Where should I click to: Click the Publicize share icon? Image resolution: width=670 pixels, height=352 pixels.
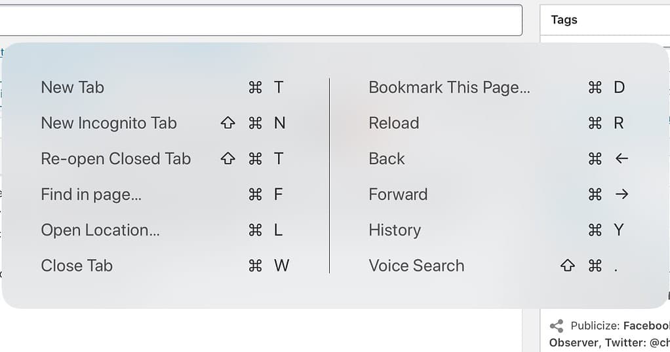pos(556,325)
